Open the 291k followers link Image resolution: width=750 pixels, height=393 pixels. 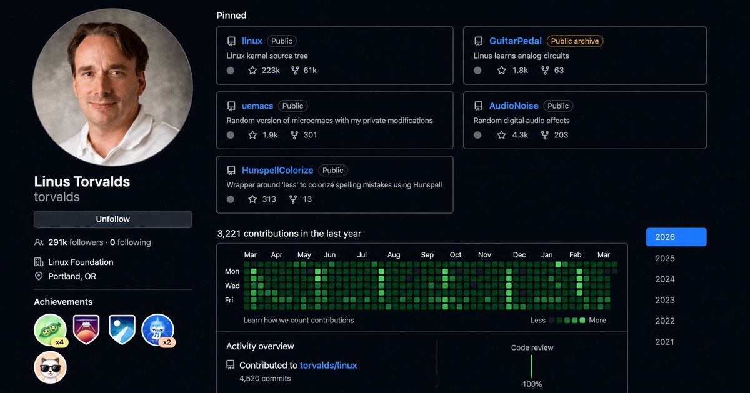(x=75, y=242)
